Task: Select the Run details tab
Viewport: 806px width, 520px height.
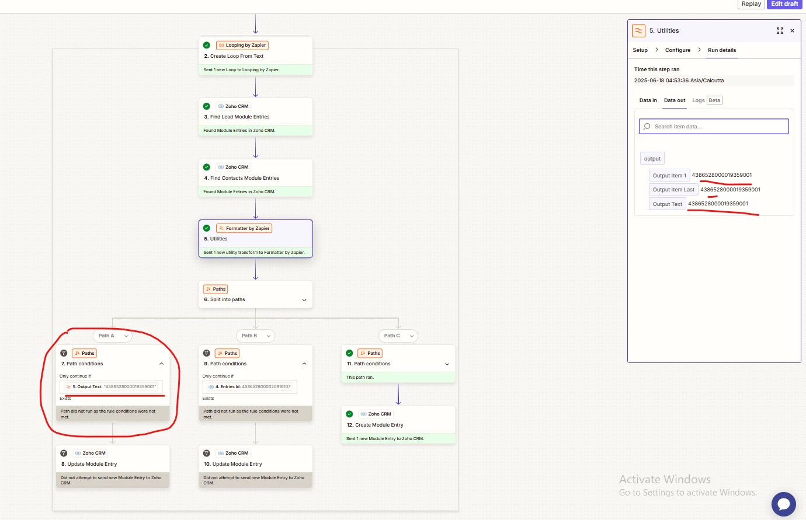Action: 722,50
